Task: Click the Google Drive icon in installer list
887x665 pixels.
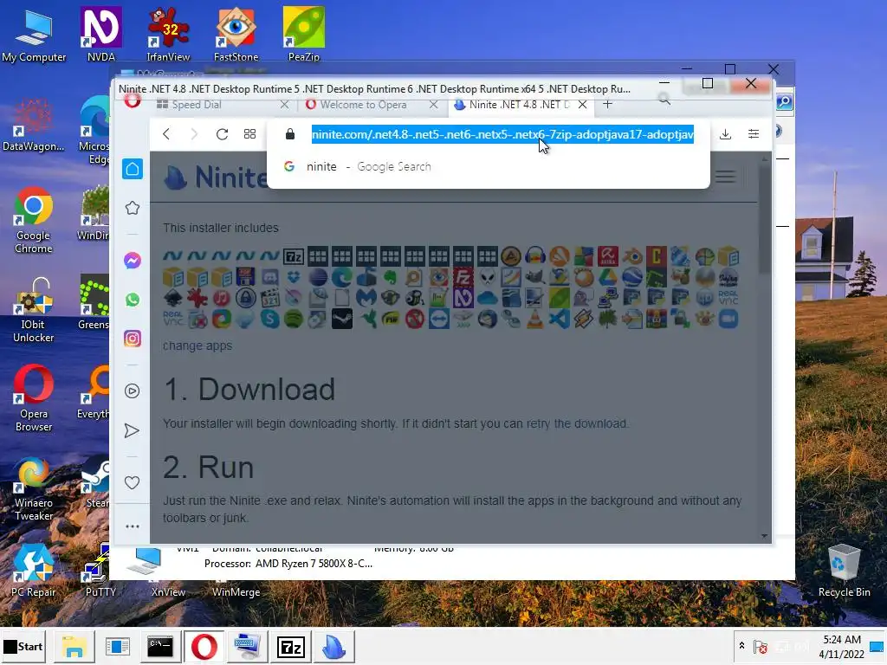Action: click(607, 277)
